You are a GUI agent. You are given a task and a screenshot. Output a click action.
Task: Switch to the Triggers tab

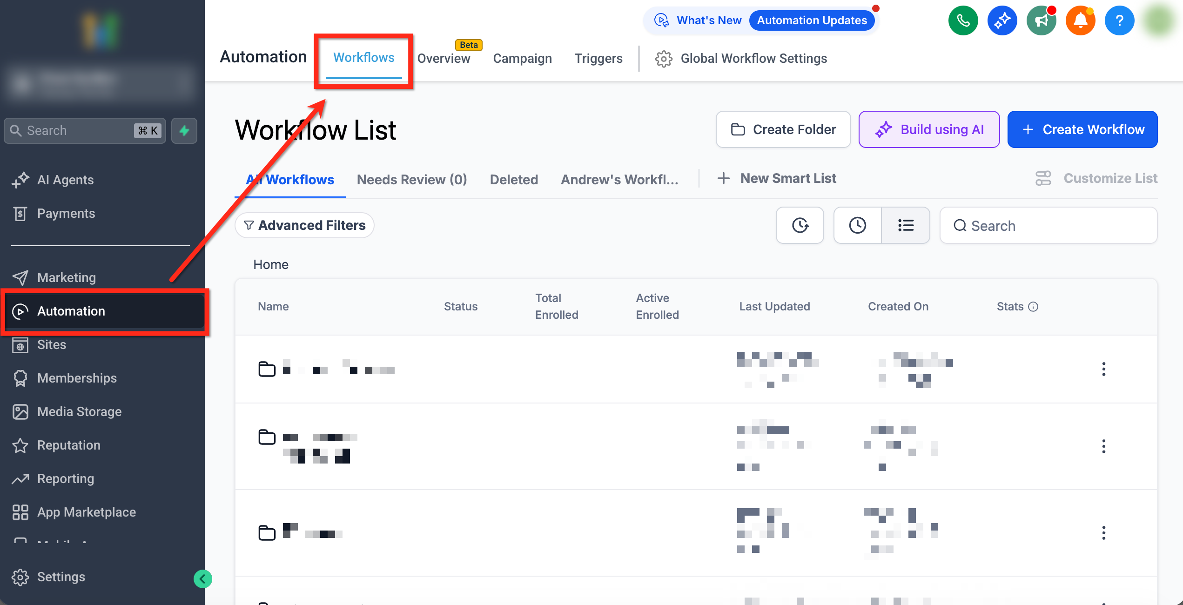(x=598, y=59)
